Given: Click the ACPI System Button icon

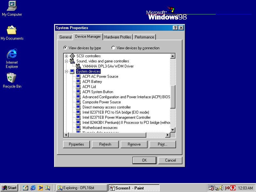Looking at the screenshot, I should (78, 92).
